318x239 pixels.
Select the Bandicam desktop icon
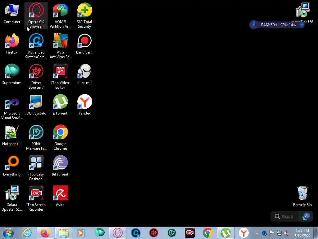pyautogui.click(x=84, y=44)
